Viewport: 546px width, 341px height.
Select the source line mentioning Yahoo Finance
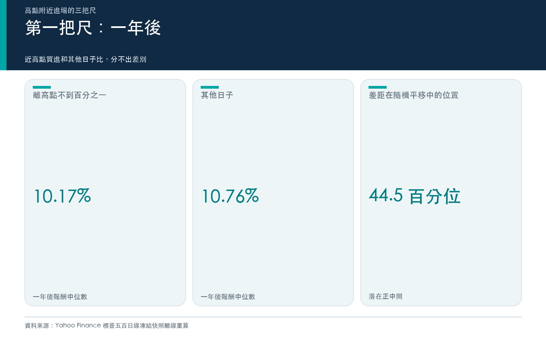coord(106,326)
